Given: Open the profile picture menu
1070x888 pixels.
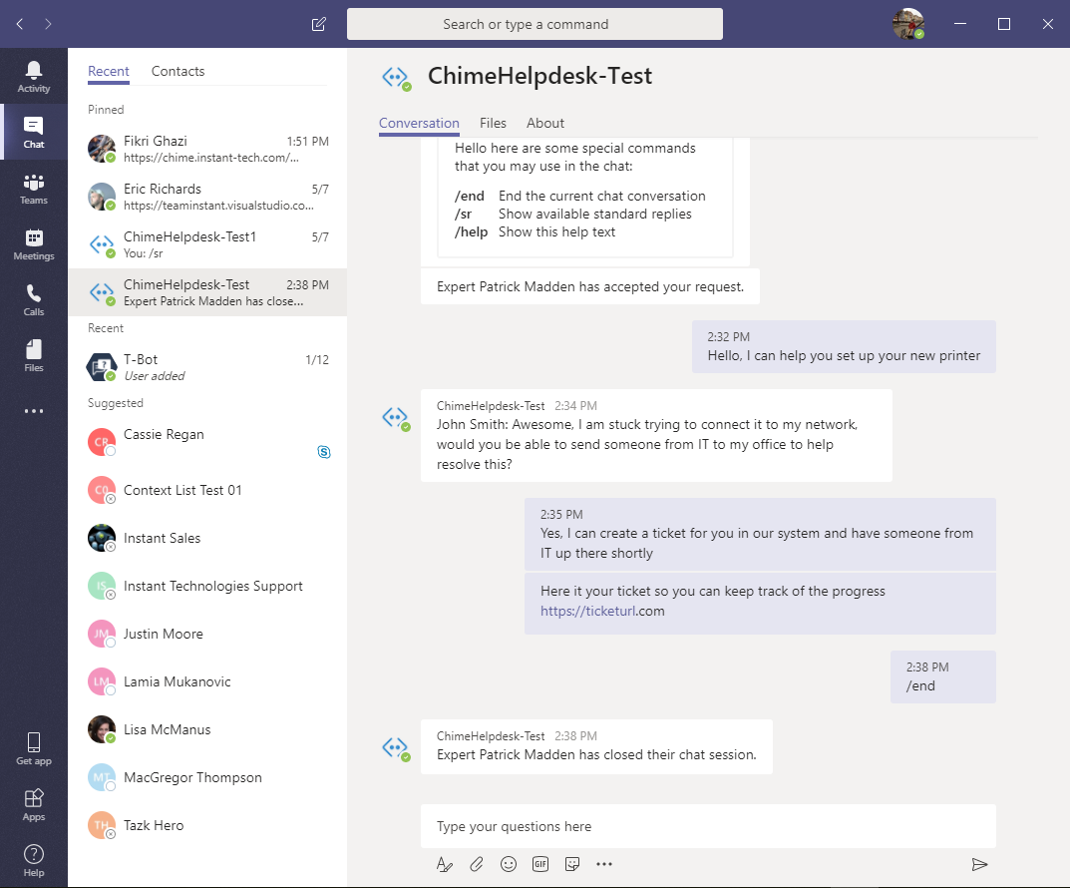Looking at the screenshot, I should 908,24.
